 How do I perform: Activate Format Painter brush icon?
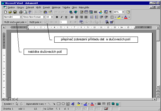50,12
